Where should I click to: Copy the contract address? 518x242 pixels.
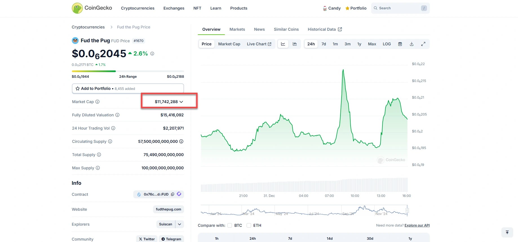click(x=172, y=194)
